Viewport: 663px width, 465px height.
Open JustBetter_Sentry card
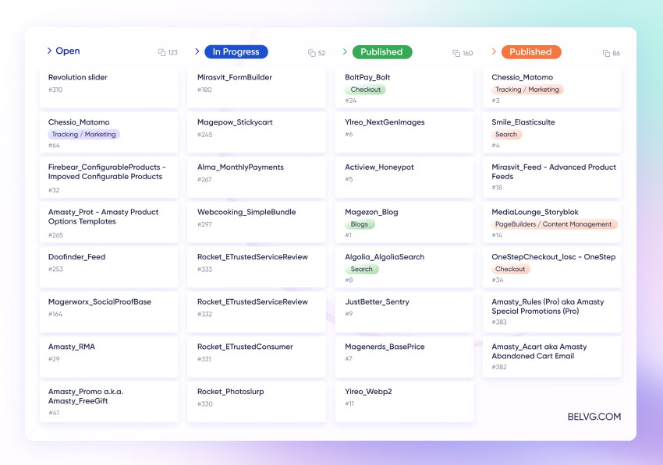[404, 312]
